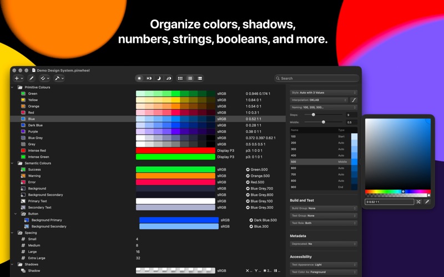Click the shuffle icon in colour picker
Image resolution: width=444 pixels, height=277 pixels.
[418, 202]
